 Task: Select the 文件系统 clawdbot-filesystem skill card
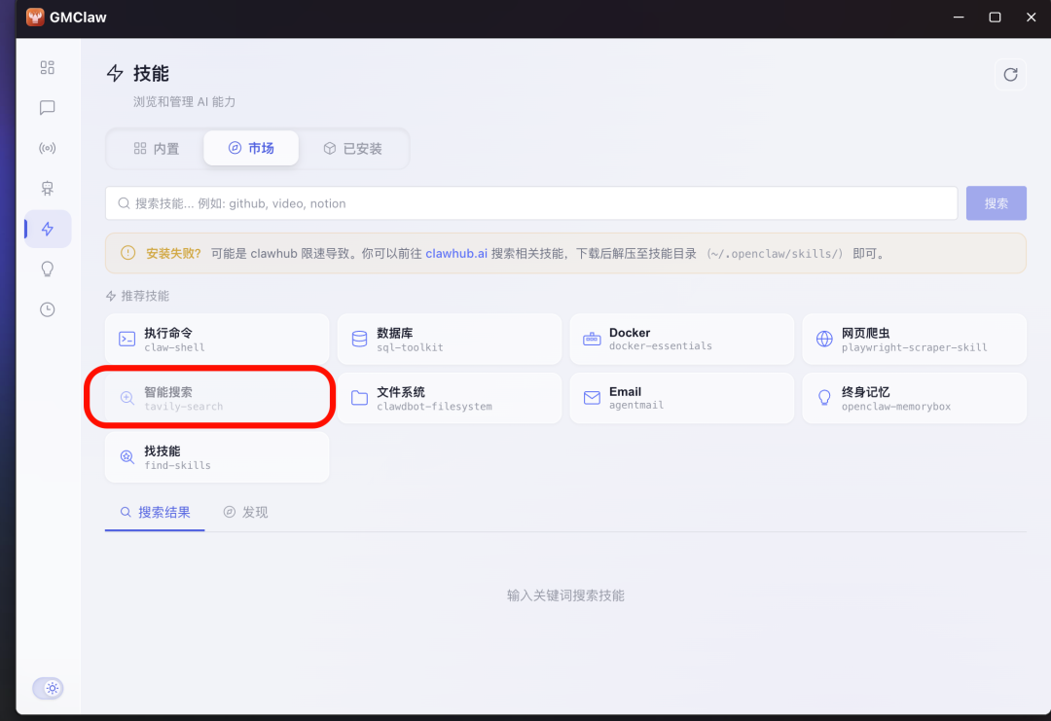450,398
